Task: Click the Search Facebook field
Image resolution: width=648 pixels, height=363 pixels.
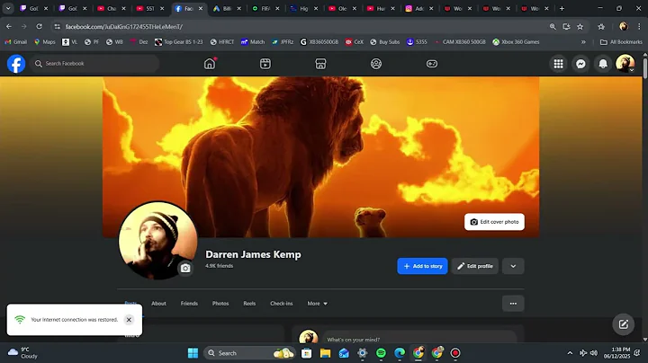Action: (94, 64)
